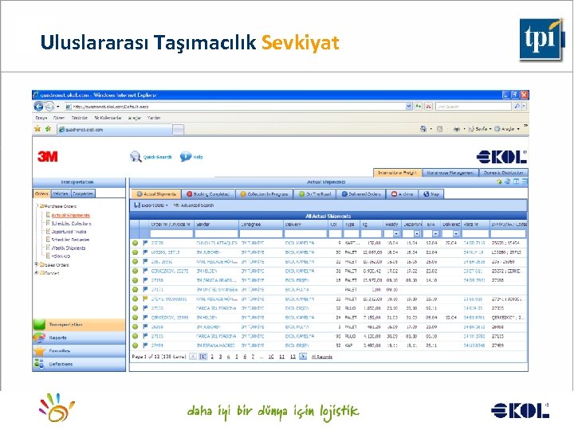Click the Export Data disk icon
Screen dimensions: 574x430
pos(137,205)
